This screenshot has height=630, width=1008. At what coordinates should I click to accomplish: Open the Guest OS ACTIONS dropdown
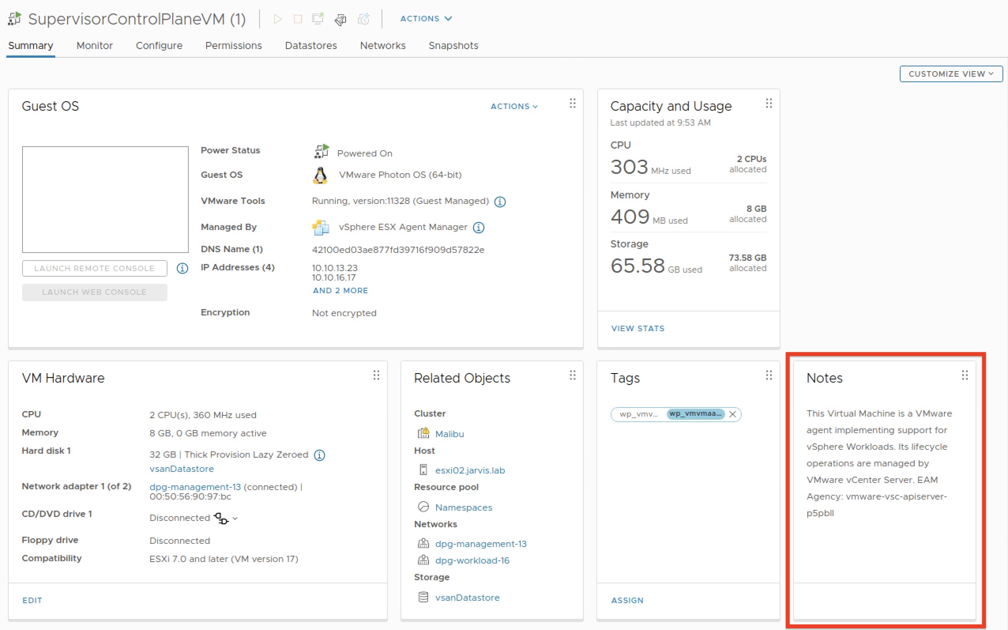(x=514, y=106)
